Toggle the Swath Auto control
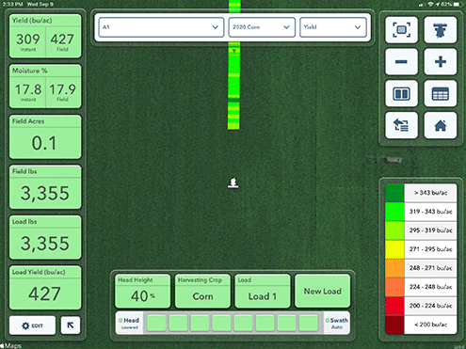Image resolution: width=466 pixels, height=349 pixels. (337, 323)
